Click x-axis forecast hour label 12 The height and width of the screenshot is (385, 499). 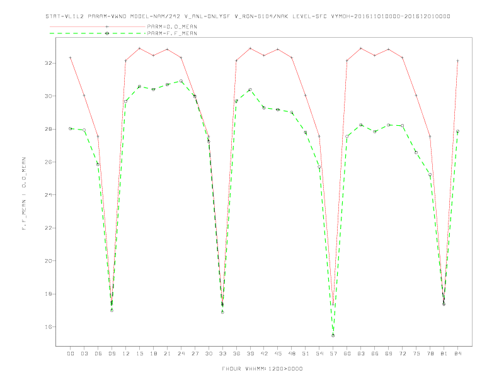(x=126, y=354)
